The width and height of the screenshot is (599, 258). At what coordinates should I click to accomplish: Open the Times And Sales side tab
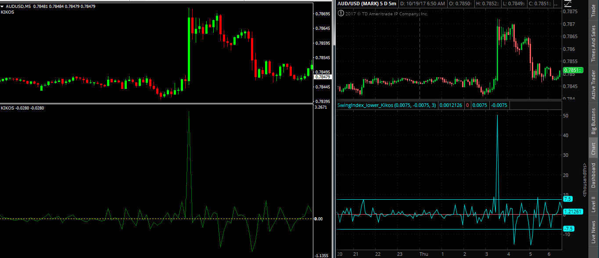coord(593,43)
